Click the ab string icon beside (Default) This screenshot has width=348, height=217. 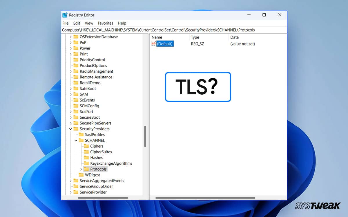point(153,43)
